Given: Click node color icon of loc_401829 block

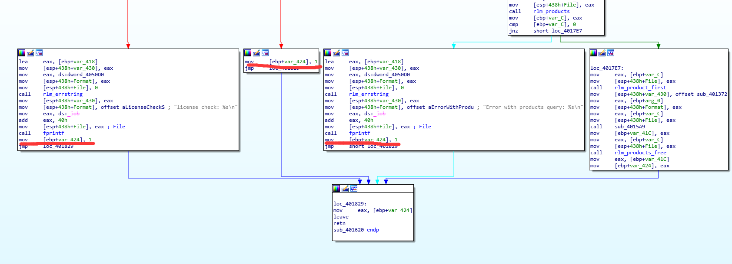Looking at the screenshot, I should [x=336, y=189].
